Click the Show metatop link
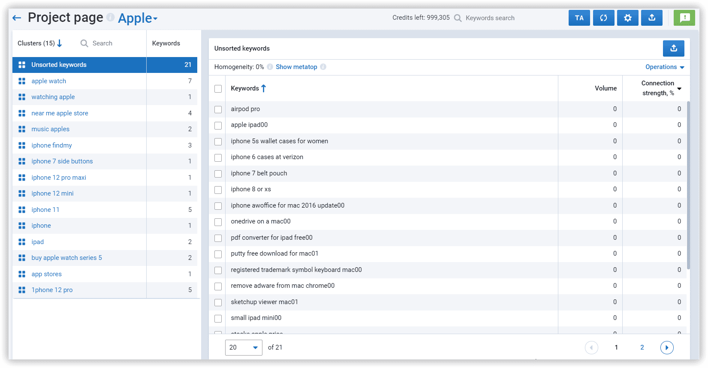 (296, 67)
